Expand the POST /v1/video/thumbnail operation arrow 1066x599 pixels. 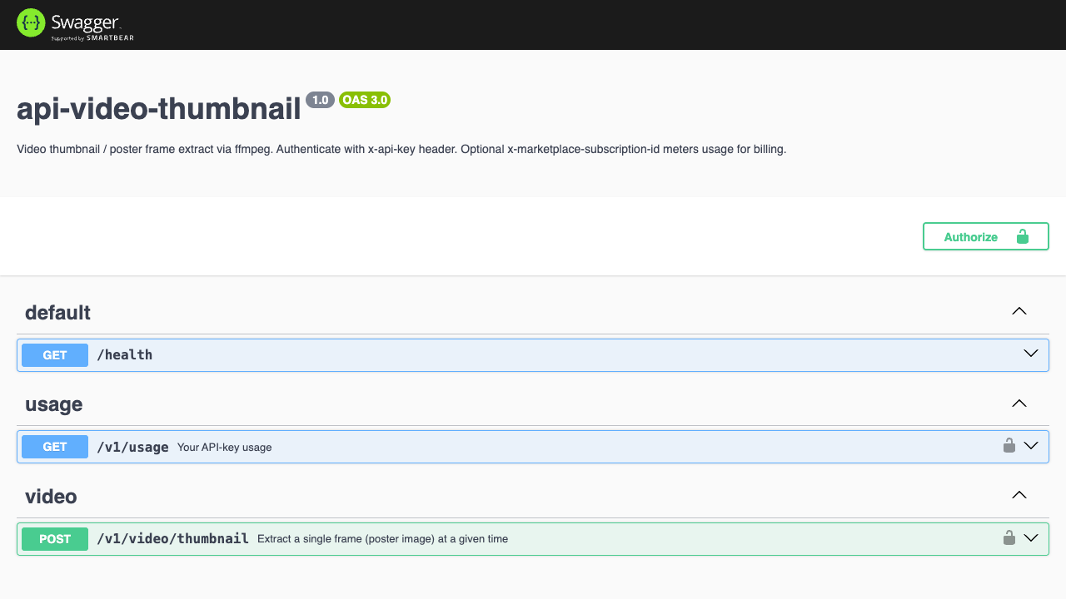point(1031,537)
